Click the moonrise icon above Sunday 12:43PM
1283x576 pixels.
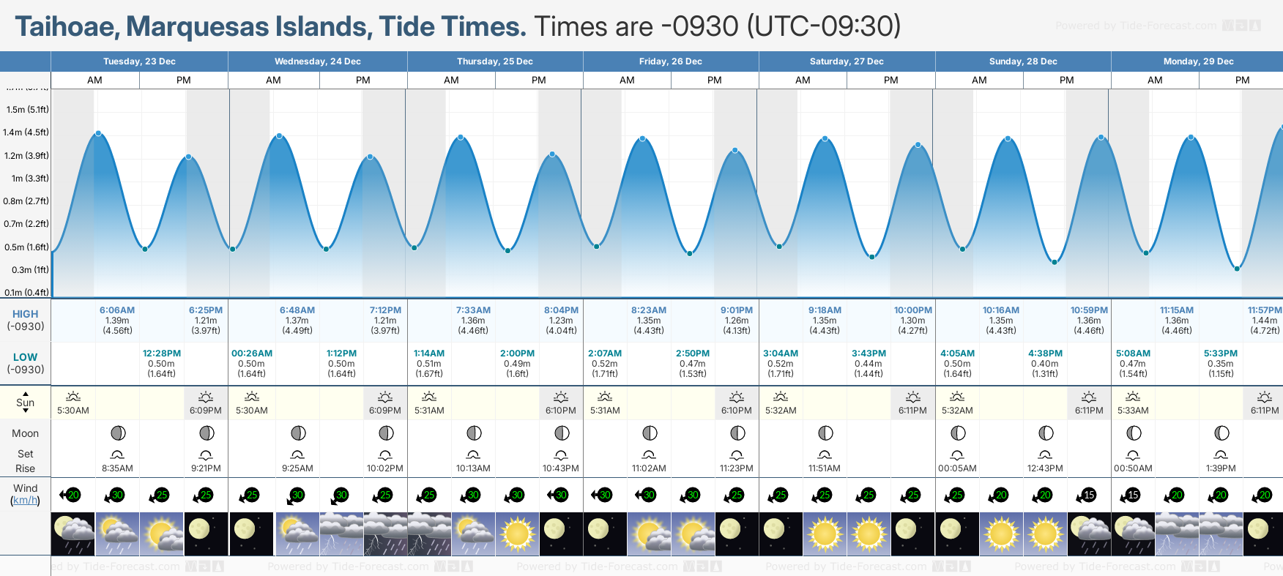(x=1045, y=455)
